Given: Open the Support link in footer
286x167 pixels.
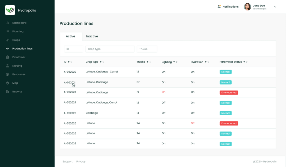Looking at the screenshot, I should [67, 161].
